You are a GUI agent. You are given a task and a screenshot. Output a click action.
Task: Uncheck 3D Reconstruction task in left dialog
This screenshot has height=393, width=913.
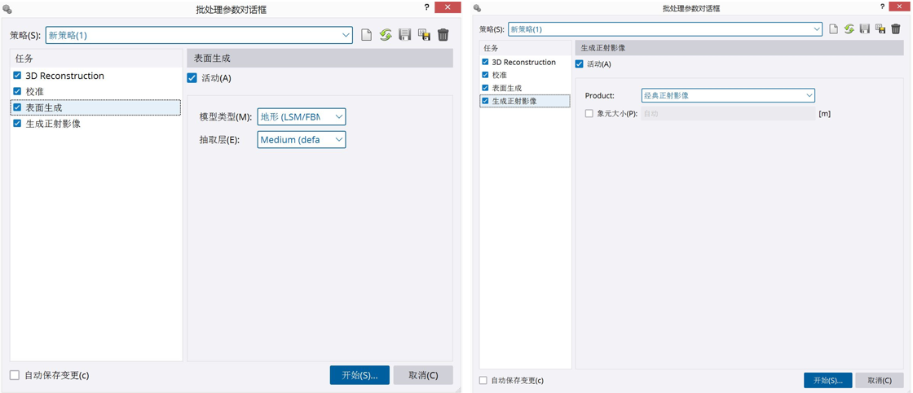(17, 76)
